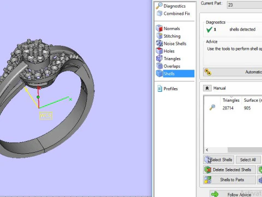Click the green WCS origin point
This screenshot has height=197, width=262.
point(38,97)
